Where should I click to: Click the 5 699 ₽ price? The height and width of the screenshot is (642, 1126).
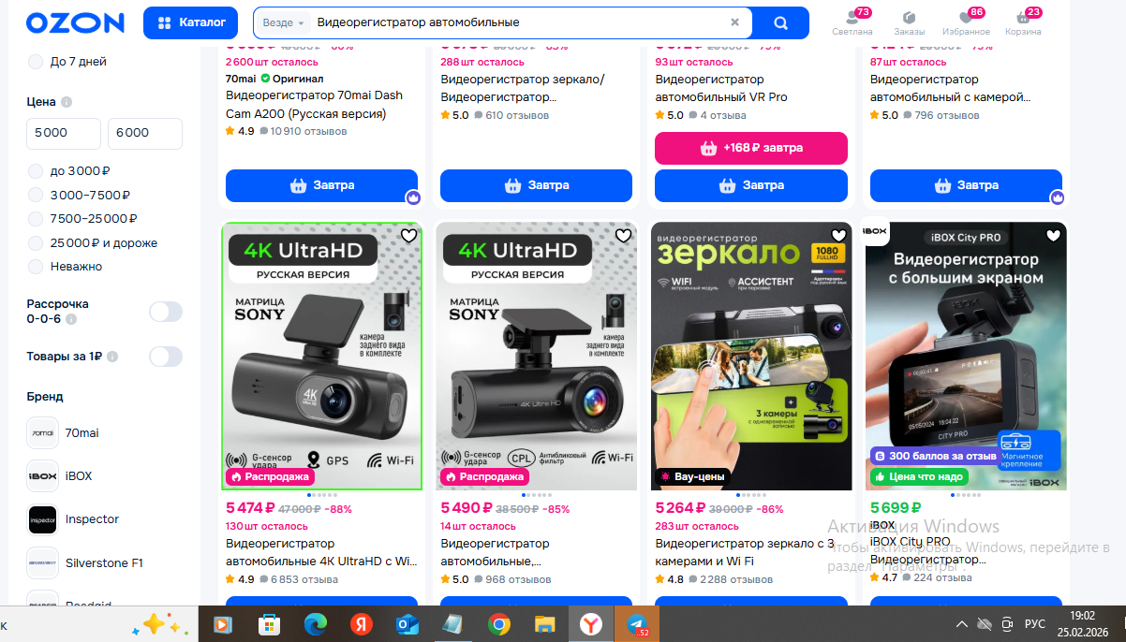pos(896,508)
